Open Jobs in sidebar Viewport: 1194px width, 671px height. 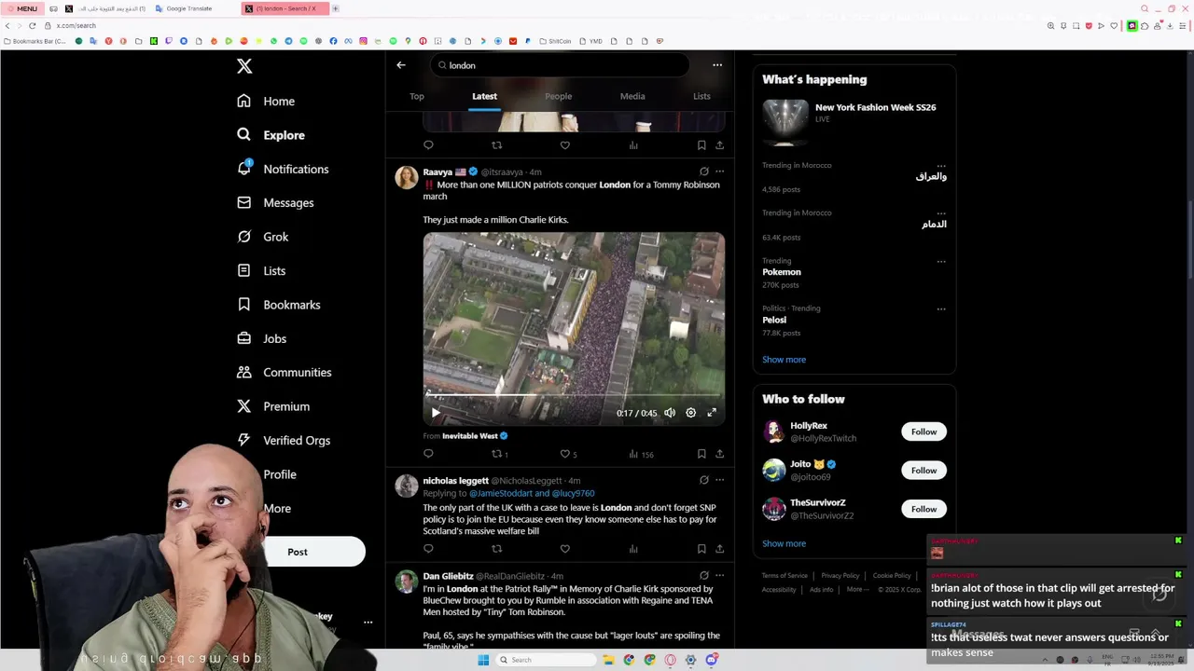pos(261,338)
